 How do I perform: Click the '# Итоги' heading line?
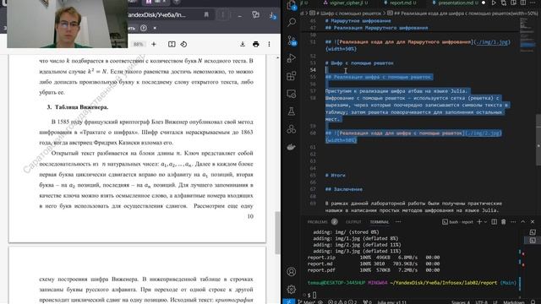point(335,175)
